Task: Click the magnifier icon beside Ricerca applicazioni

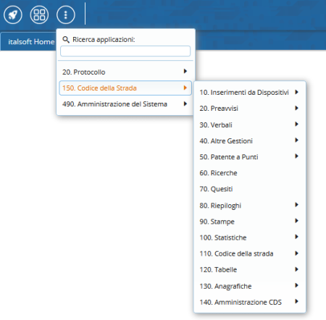Action: (66, 39)
